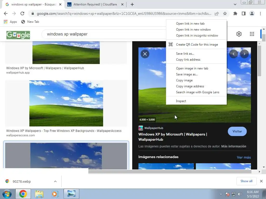Viewport: 266px width, 199px height.
Task: Close the Cloudflare tab
Action: tap(122, 4)
